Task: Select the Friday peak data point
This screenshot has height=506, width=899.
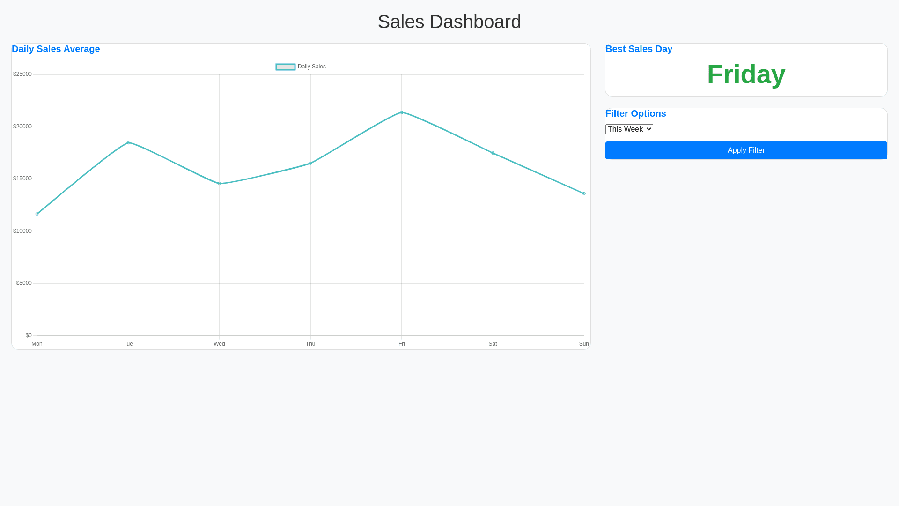Action: coord(402,112)
